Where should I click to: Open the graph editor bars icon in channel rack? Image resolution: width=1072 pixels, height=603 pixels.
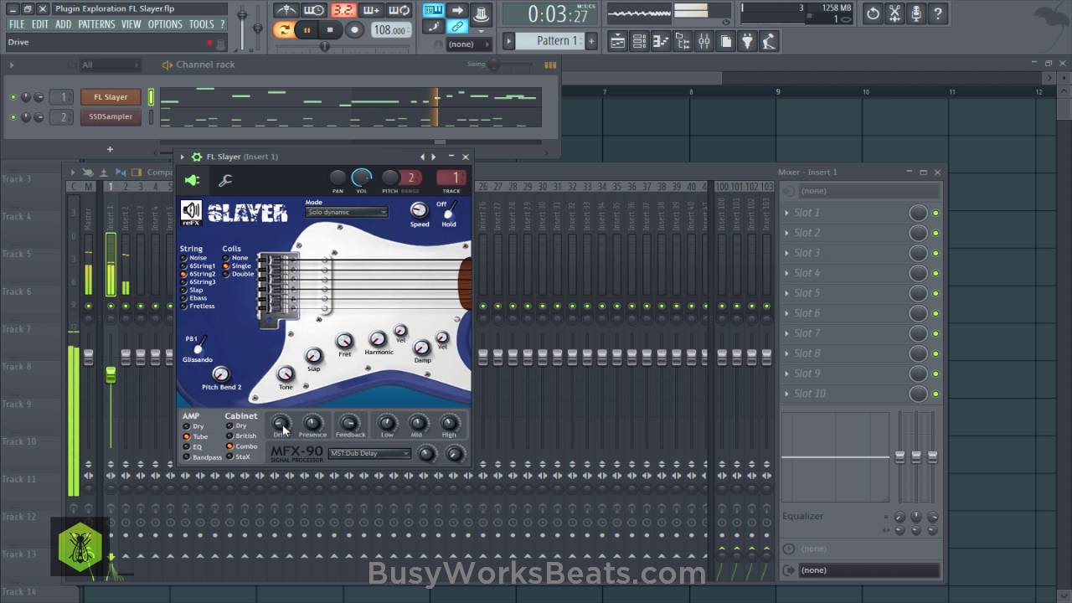(x=550, y=64)
